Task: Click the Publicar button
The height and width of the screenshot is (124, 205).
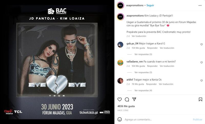Action: click(x=197, y=119)
